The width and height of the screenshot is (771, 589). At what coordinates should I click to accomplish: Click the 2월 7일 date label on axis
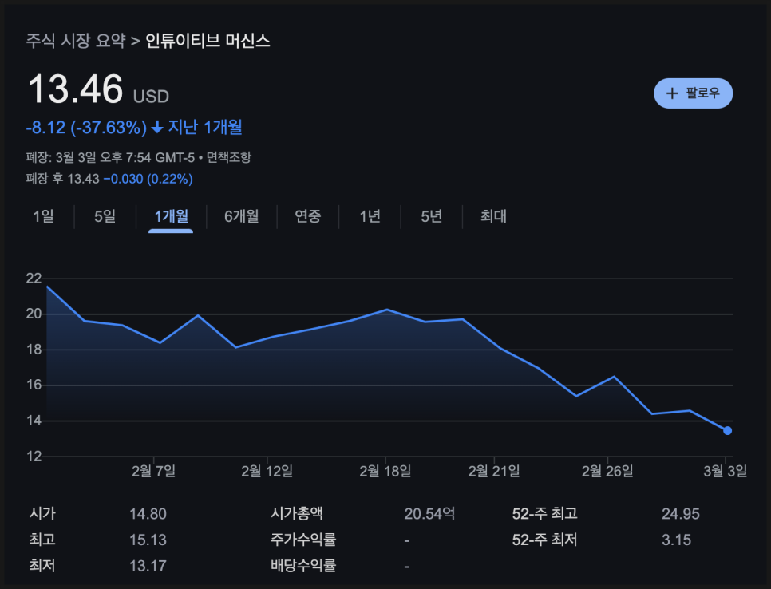point(153,472)
